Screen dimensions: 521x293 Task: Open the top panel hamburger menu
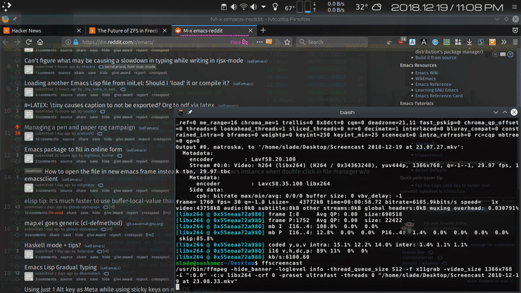click(x=514, y=7)
